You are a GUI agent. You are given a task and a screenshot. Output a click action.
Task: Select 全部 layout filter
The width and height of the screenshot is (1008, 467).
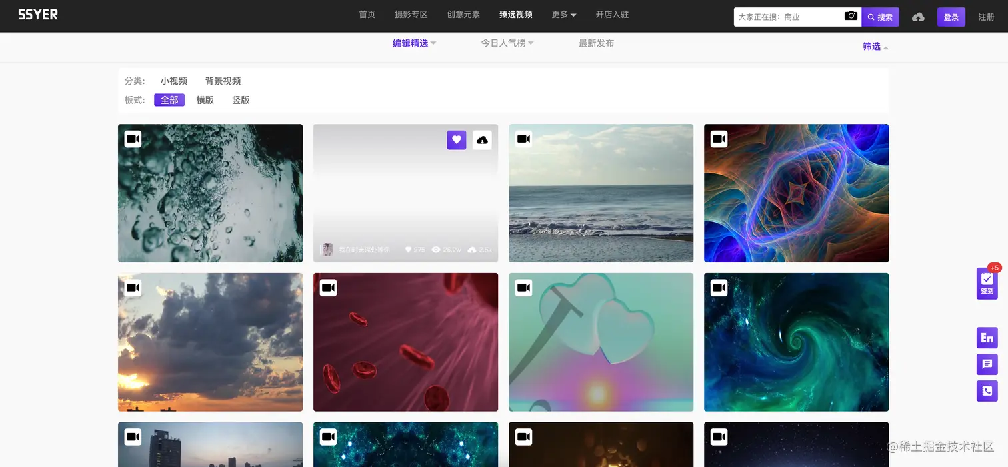169,100
